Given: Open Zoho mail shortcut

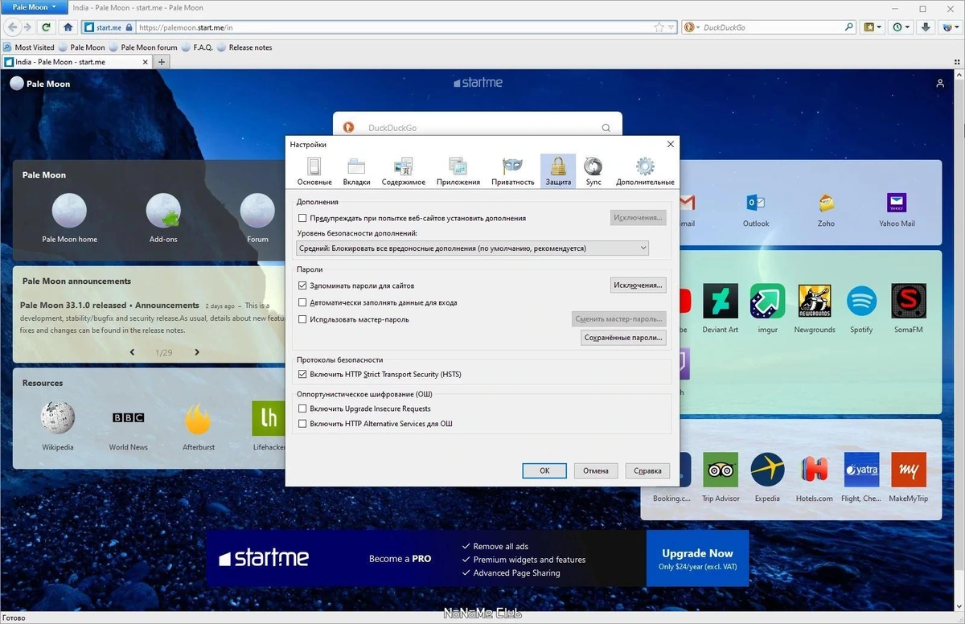Looking at the screenshot, I should pos(826,202).
